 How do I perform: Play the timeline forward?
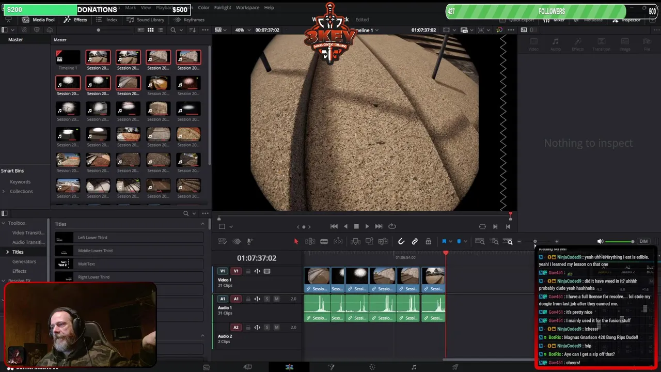click(367, 226)
